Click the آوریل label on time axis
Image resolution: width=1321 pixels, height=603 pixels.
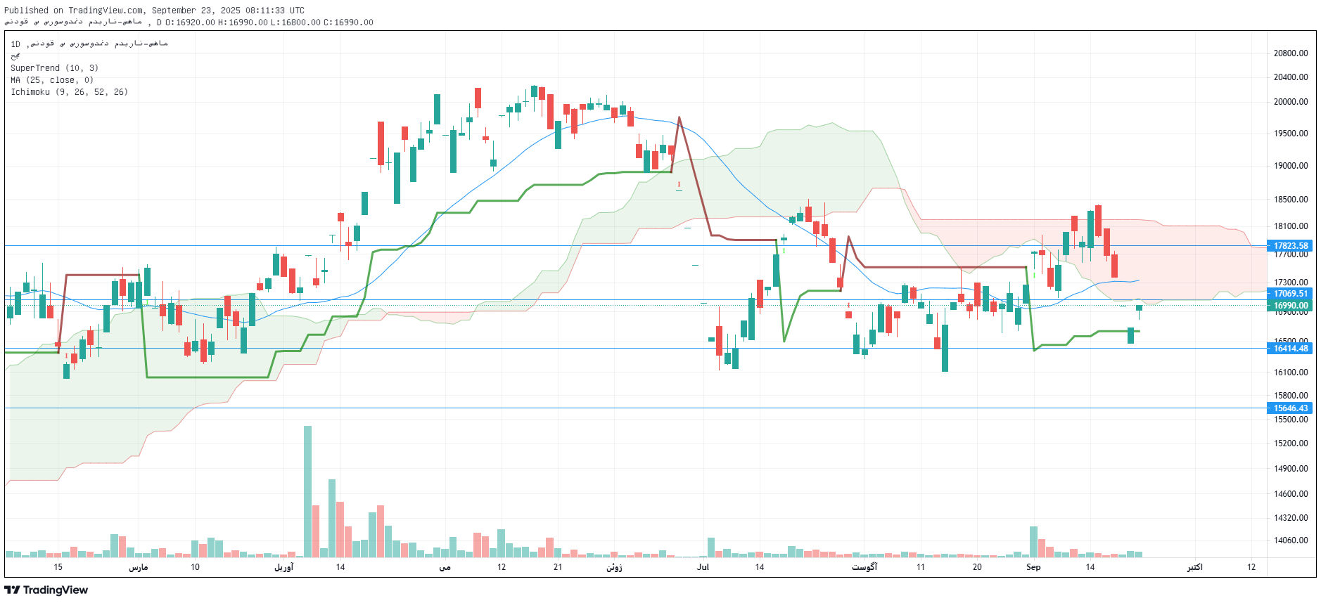coord(283,567)
